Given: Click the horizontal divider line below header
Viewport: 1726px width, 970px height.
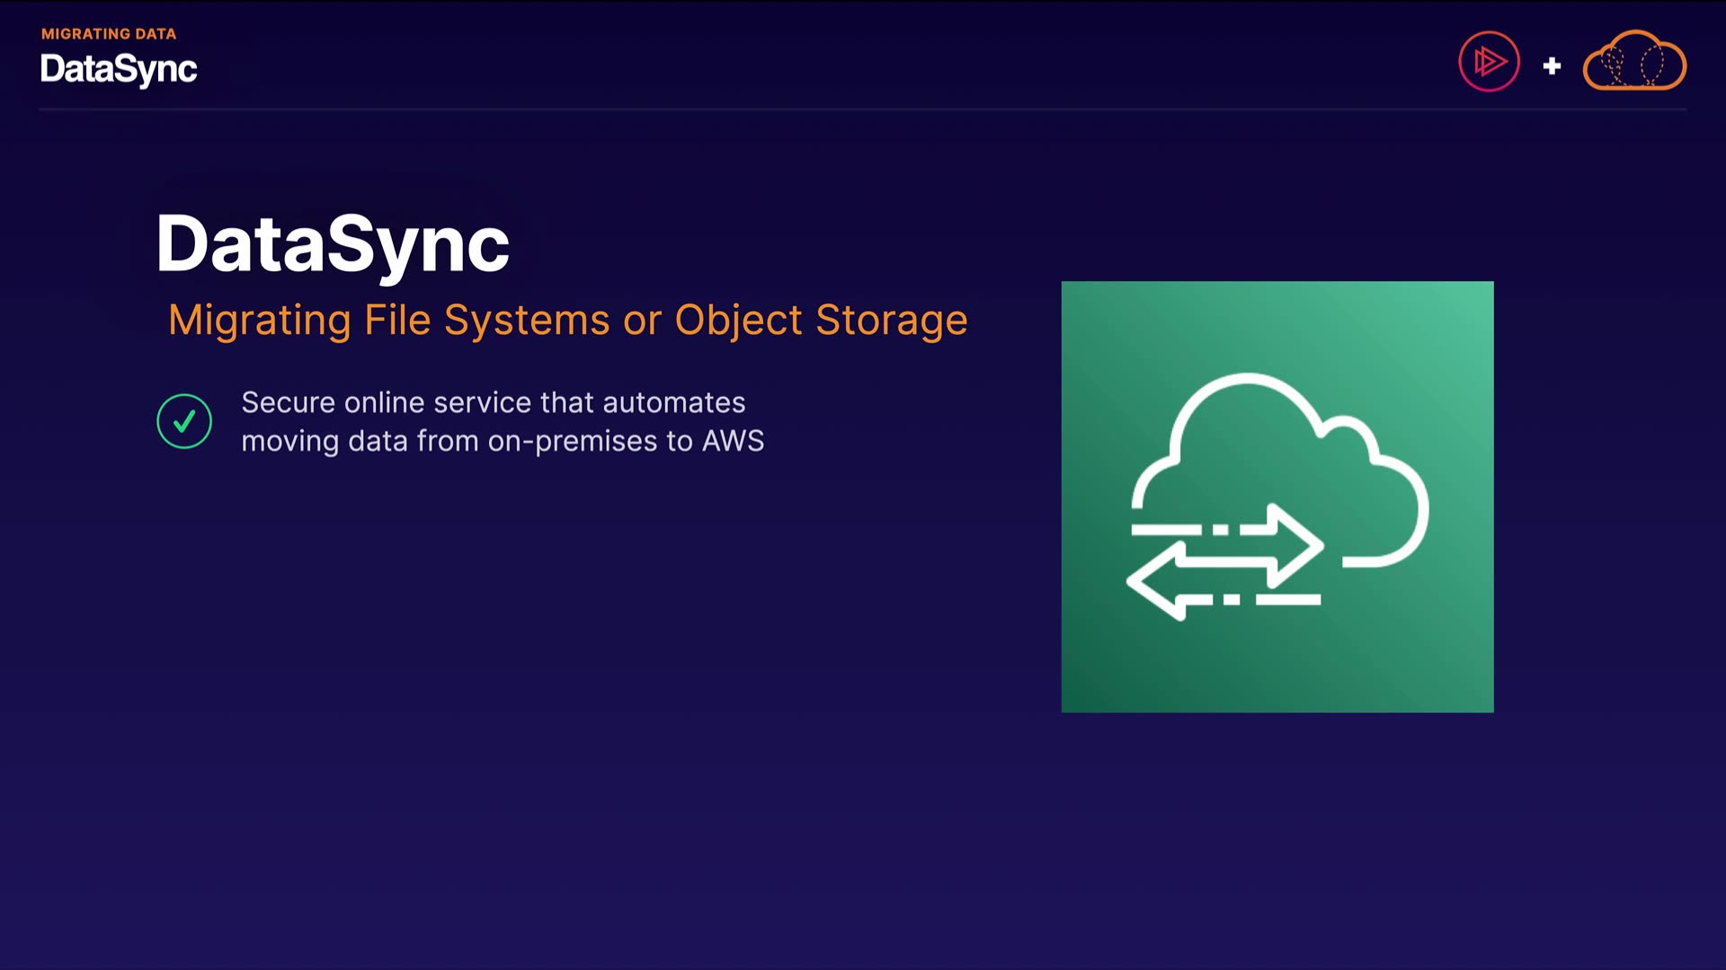Looking at the screenshot, I should [x=863, y=110].
